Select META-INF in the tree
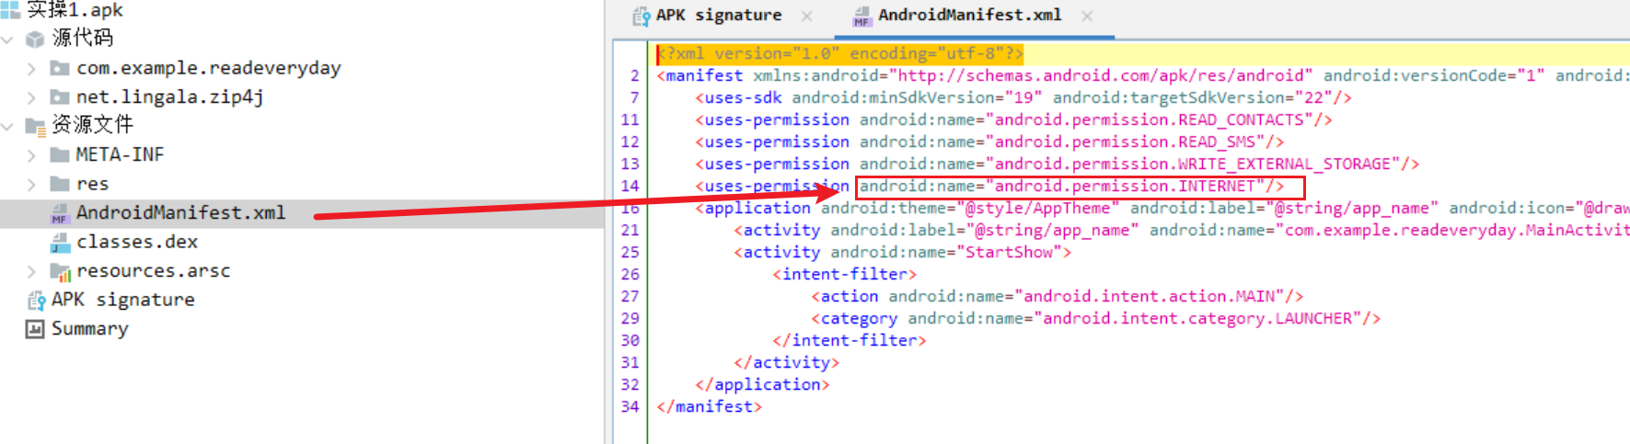The height and width of the screenshot is (444, 1630). coord(120,154)
